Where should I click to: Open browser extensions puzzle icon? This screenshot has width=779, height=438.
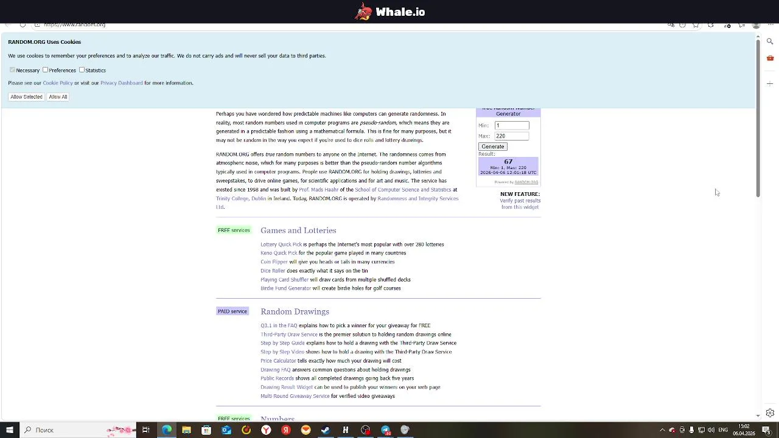(711, 25)
